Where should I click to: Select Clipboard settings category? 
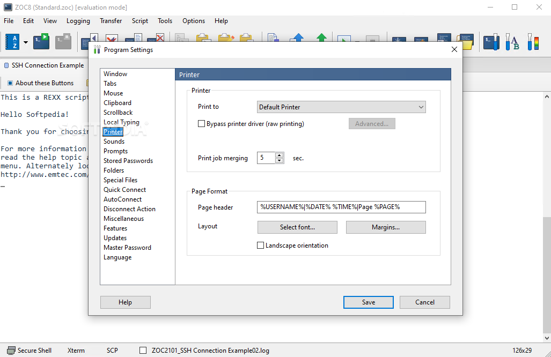(117, 103)
